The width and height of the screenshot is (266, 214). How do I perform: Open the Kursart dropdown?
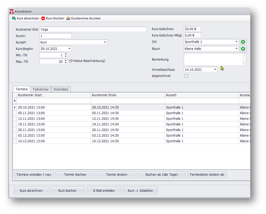tap(105, 42)
